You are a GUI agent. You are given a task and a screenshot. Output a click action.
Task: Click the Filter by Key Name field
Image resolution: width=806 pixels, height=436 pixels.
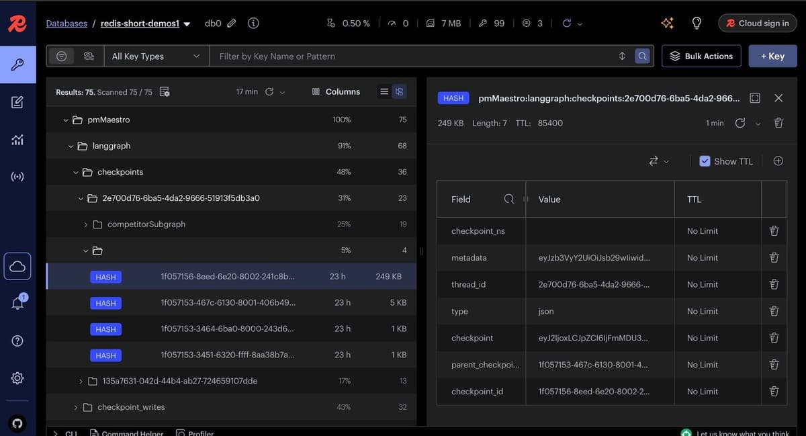[413, 56]
